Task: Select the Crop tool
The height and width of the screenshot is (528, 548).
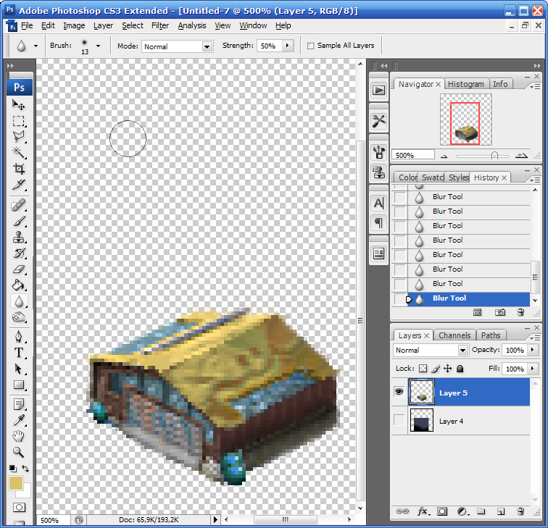Action: 19,169
